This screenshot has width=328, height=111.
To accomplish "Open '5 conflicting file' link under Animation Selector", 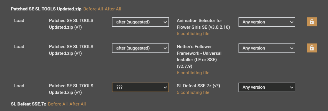I will point(193,34).
